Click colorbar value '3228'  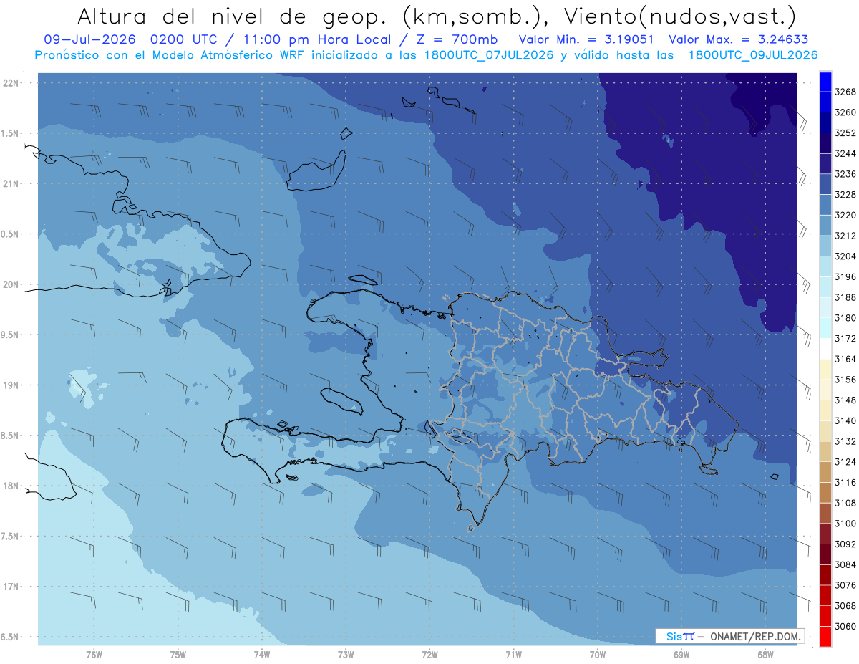845,194
